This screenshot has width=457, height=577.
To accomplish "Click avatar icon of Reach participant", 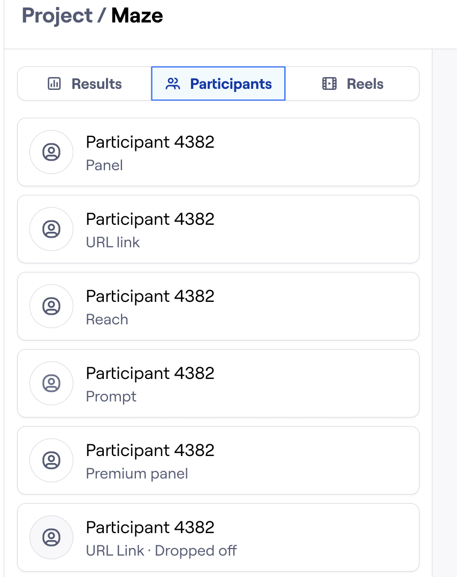I will tap(51, 306).
